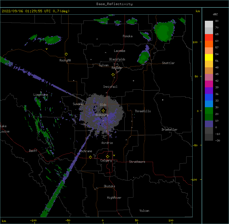Click the Didsbury city label
The width and height of the screenshot is (229, 224).
[102, 115]
